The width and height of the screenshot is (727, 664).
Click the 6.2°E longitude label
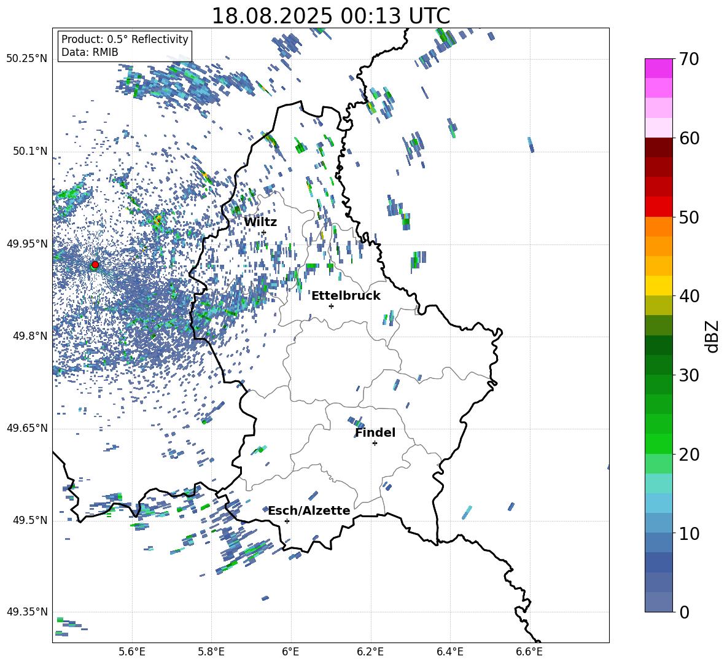(x=370, y=652)
